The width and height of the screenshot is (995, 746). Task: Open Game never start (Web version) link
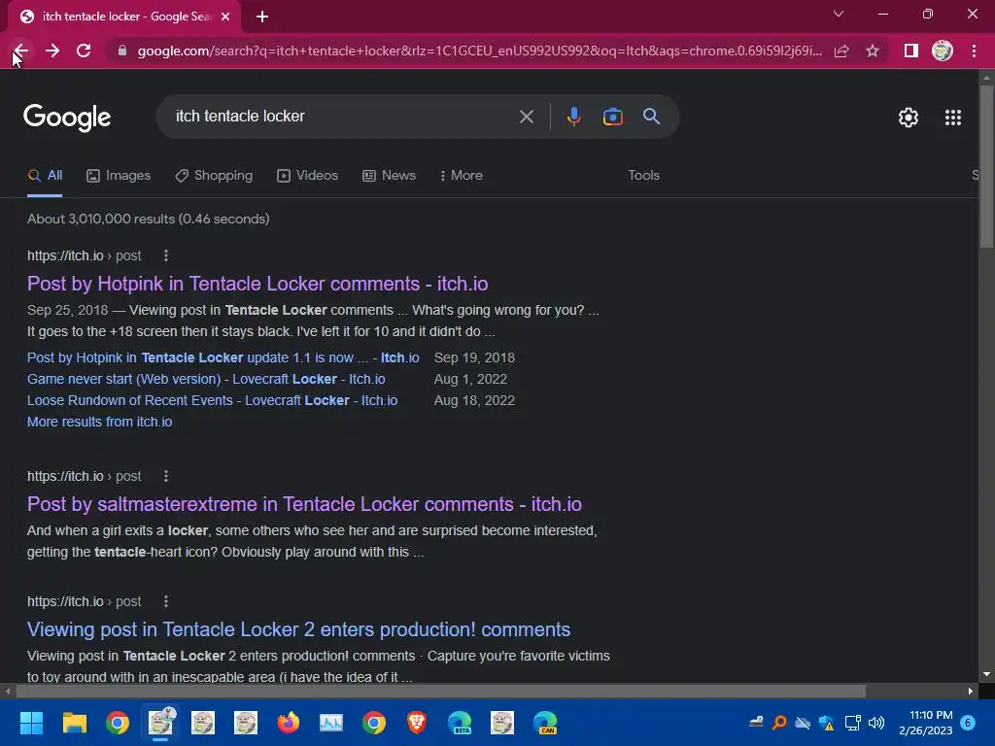coord(206,380)
